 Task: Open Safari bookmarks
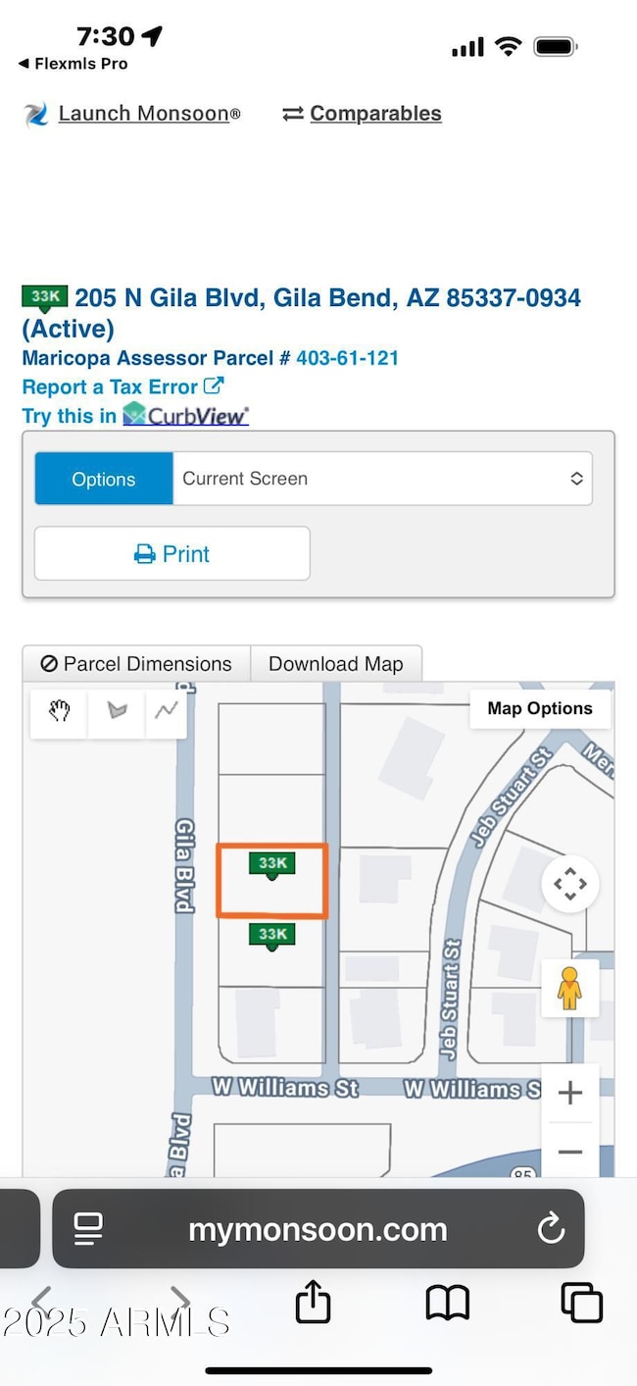click(448, 1304)
